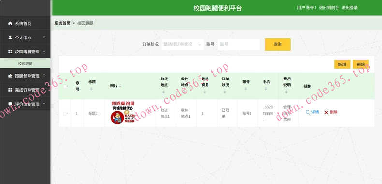Viewport: 382px width, 184px height.
Task: Click 用户 账号1 text in header
Action: pos(307,8)
